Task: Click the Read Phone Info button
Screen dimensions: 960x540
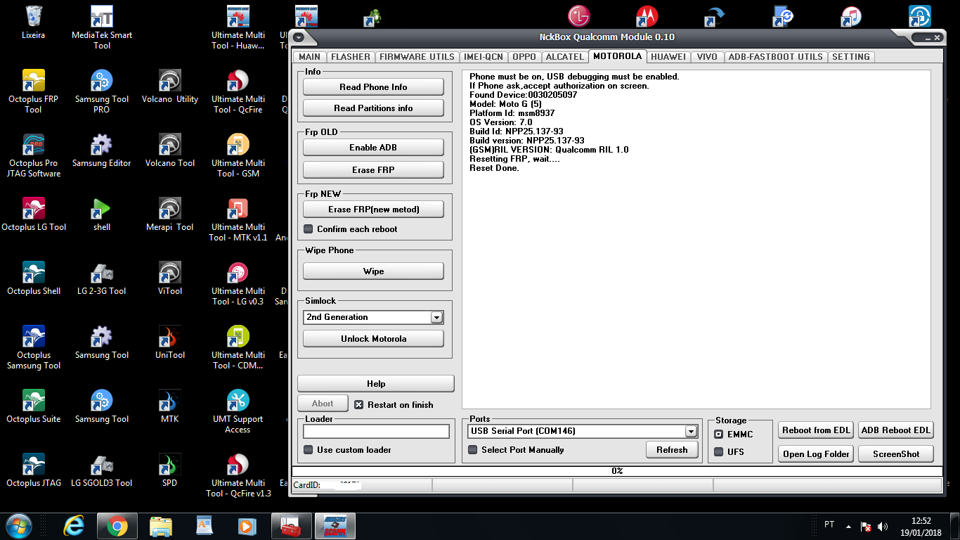Action: pos(373,87)
